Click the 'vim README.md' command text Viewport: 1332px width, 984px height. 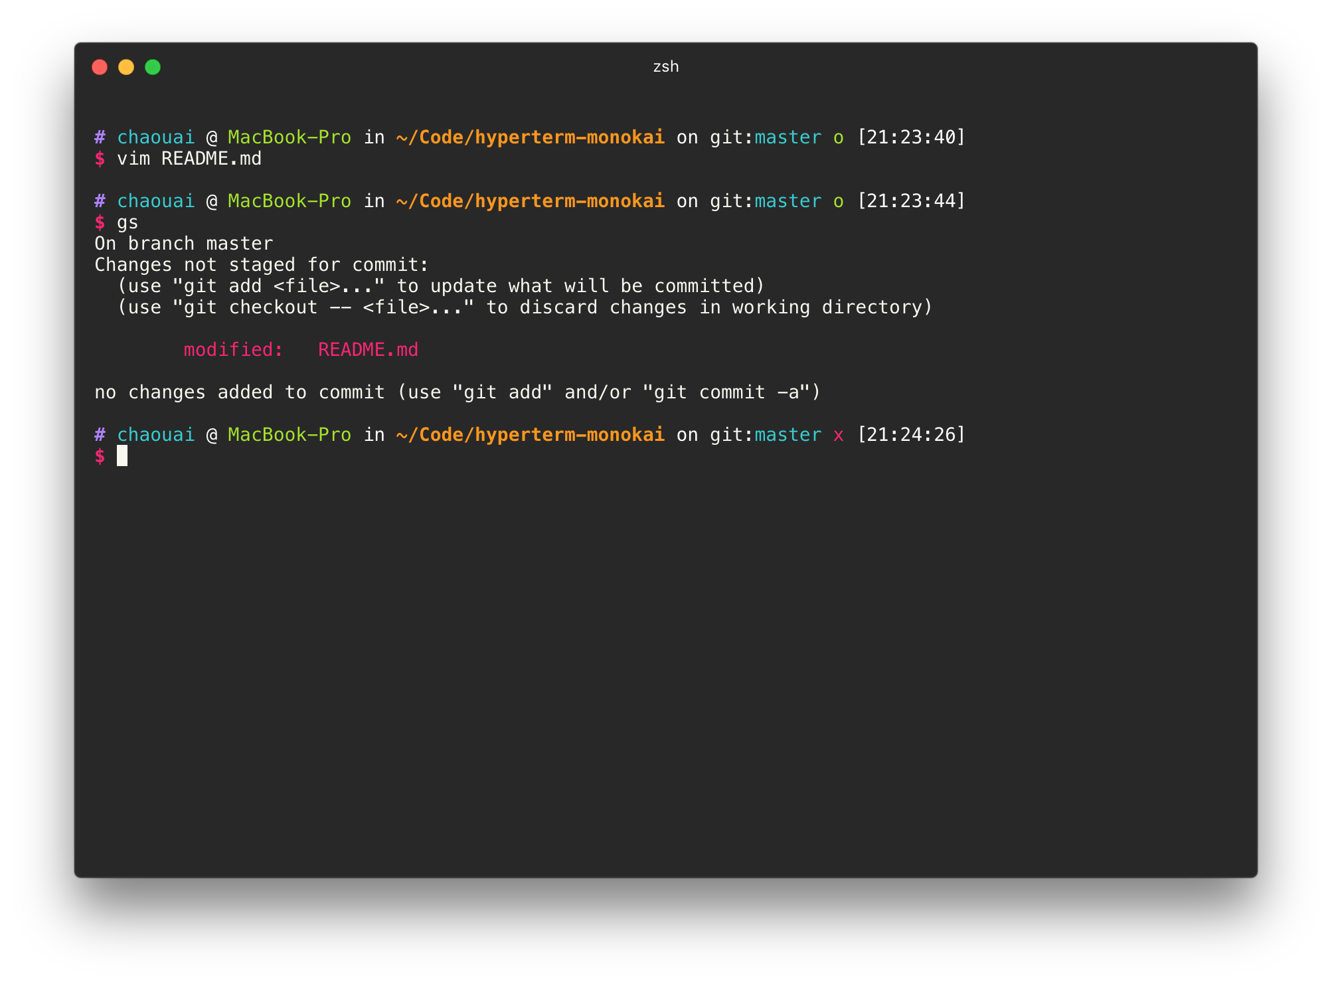click(x=189, y=159)
